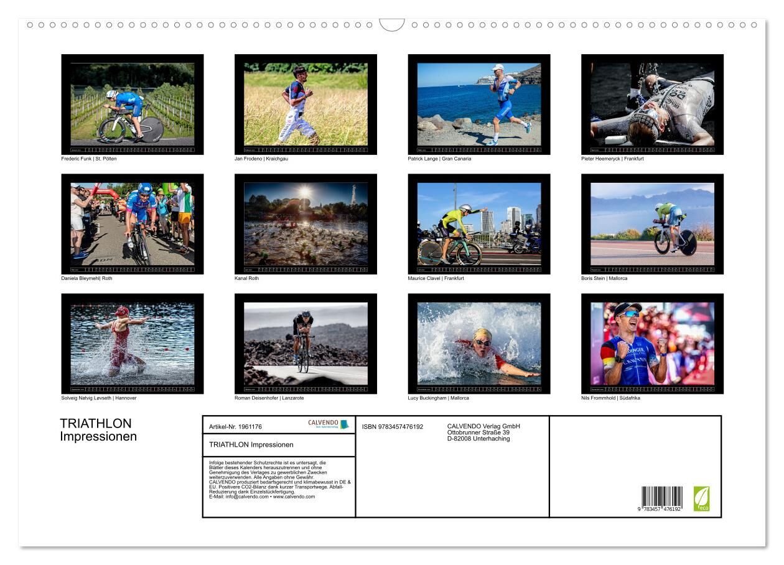Select the Maurice Clavel Frankfurt image

pos(479,224)
